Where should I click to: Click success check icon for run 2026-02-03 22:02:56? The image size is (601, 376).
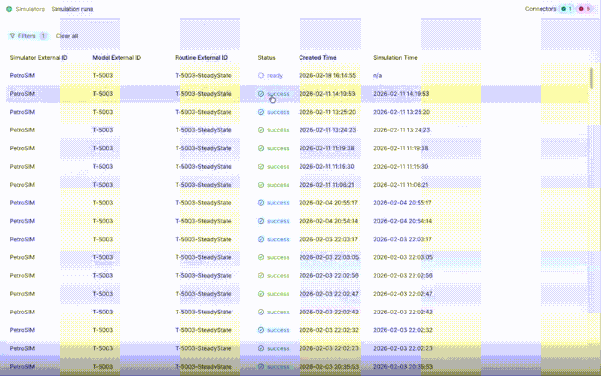coord(261,276)
